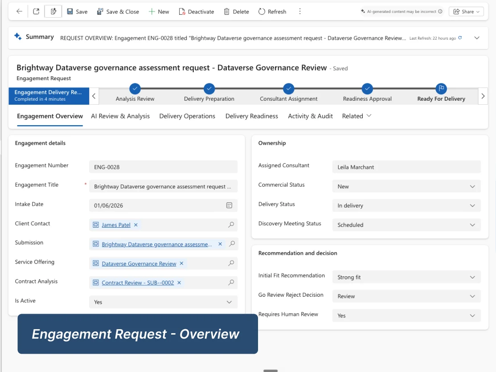Open the Intake Date calendar picker
The image size is (496, 372).
pyautogui.click(x=230, y=205)
